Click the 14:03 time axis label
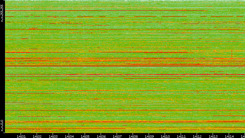The height and width of the screenshot is (138, 245). [53, 136]
